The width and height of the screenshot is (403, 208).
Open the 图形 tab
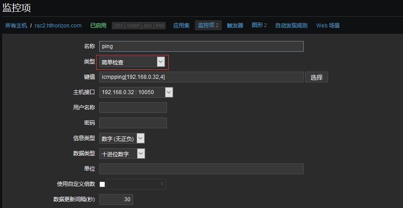259,25
